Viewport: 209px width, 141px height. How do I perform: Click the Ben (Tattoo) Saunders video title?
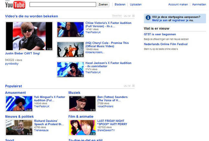coord(112,99)
